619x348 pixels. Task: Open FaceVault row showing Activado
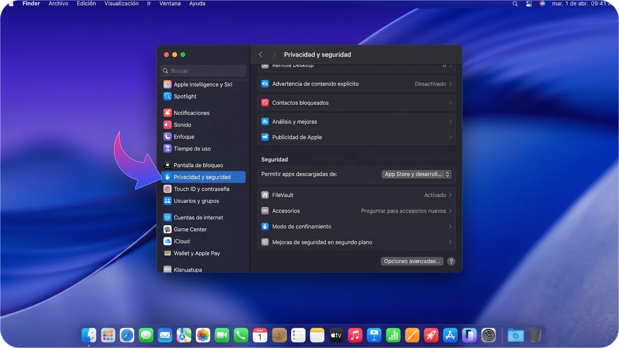coord(356,195)
